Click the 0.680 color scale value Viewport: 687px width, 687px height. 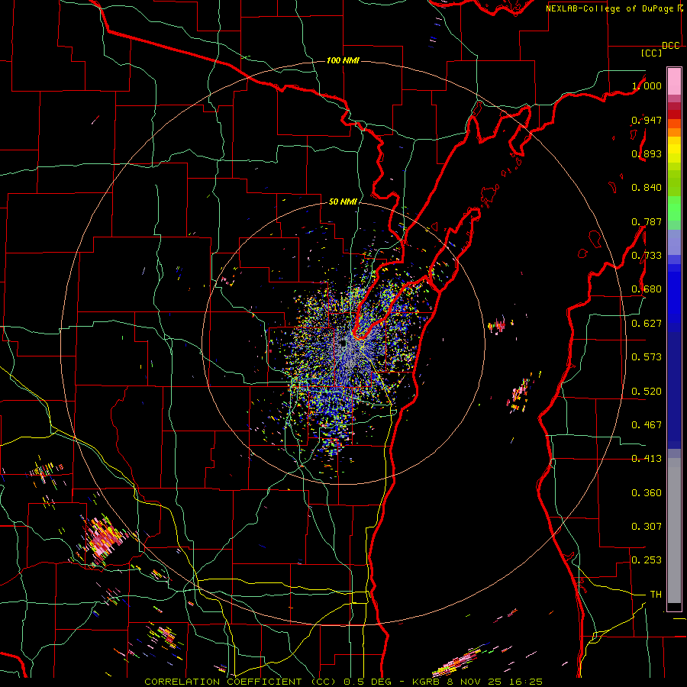(647, 289)
